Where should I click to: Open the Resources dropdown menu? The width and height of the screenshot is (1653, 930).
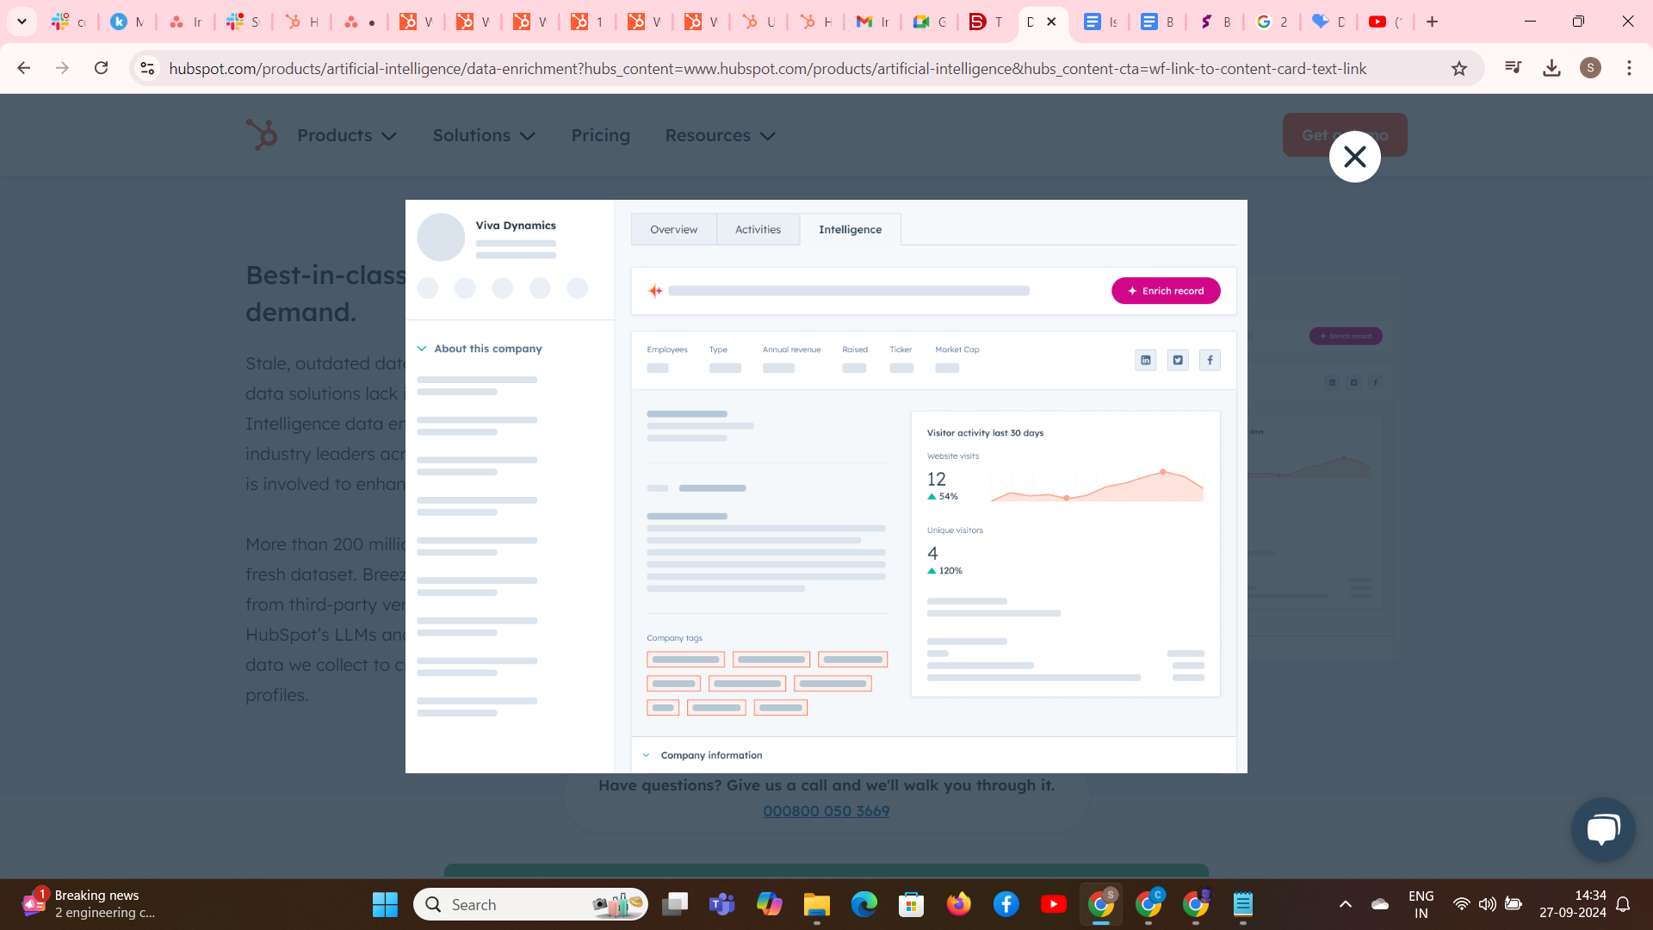(720, 135)
